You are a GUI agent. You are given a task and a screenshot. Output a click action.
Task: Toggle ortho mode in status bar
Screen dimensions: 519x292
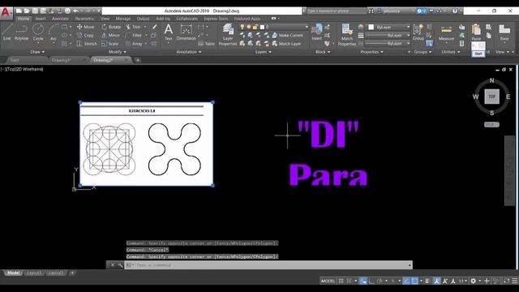point(371,281)
